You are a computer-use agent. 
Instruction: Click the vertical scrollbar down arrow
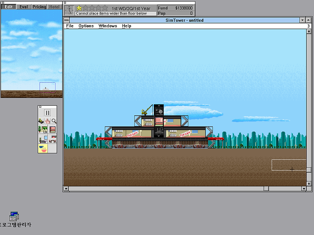click(309, 183)
